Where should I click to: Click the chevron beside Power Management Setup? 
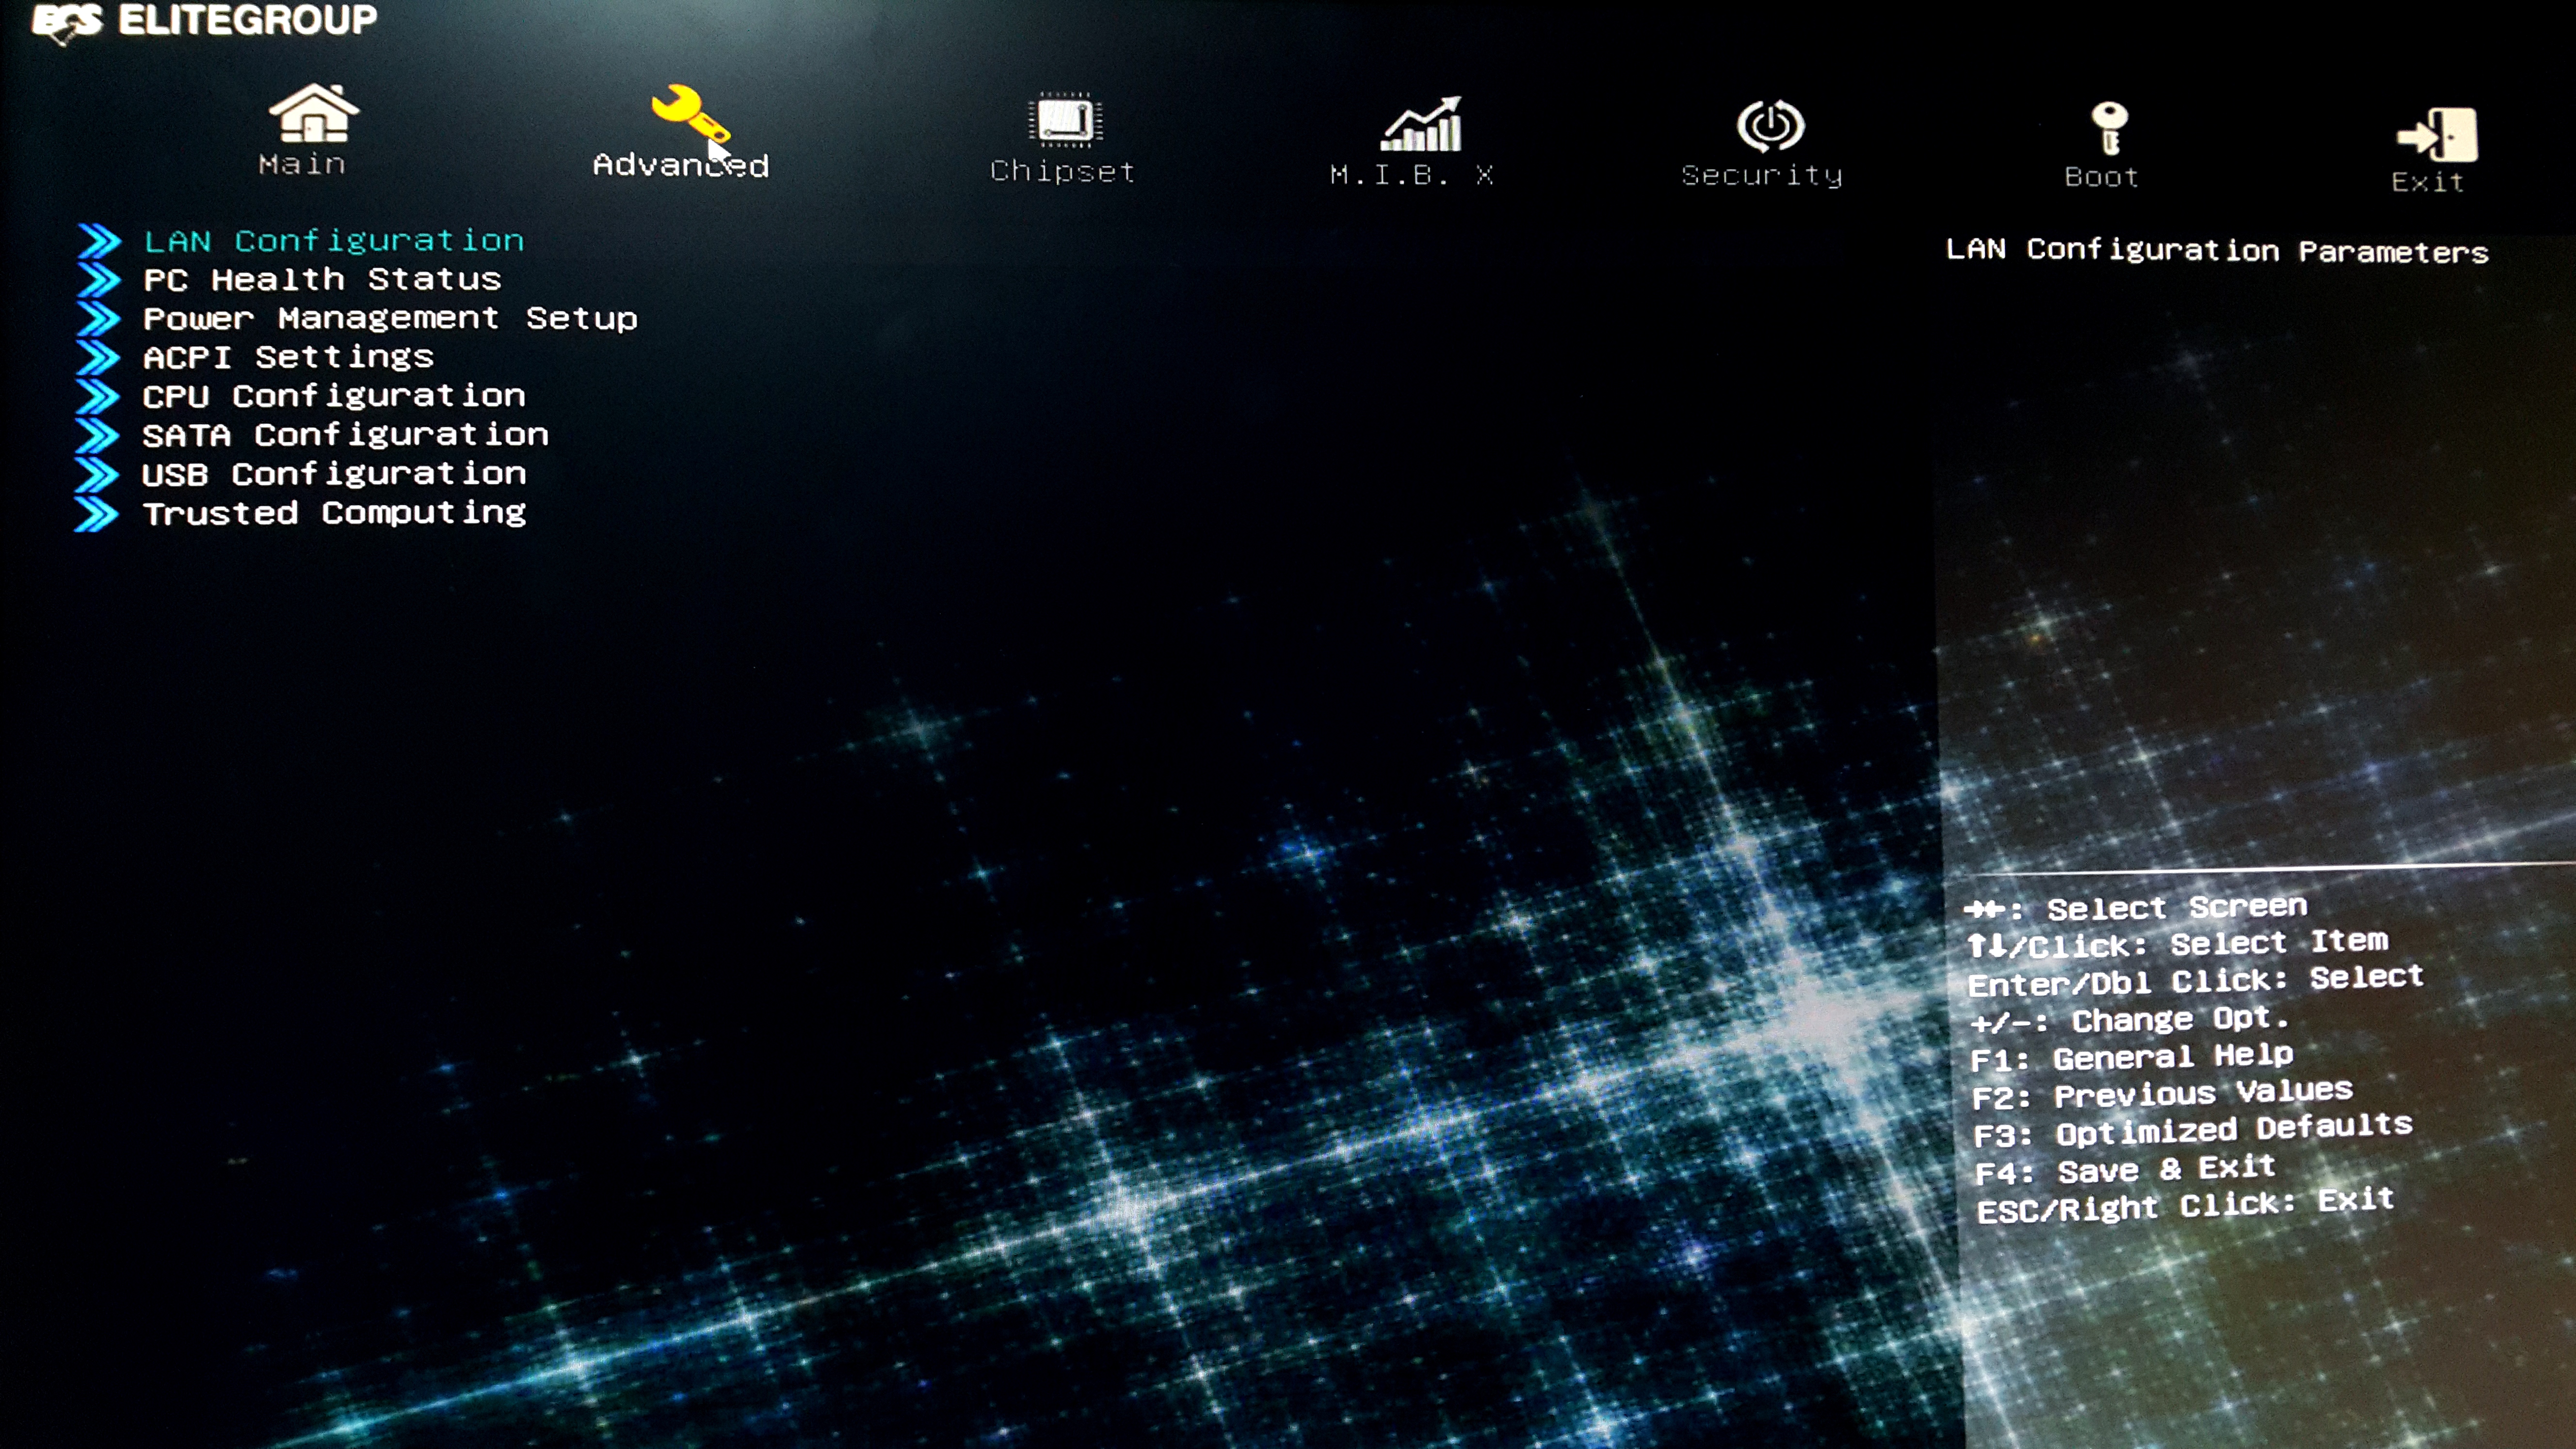coord(99,319)
